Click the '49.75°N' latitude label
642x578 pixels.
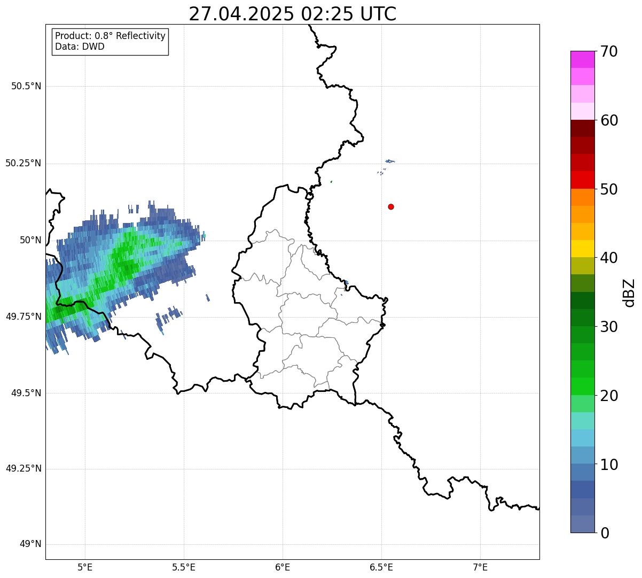[24, 317]
